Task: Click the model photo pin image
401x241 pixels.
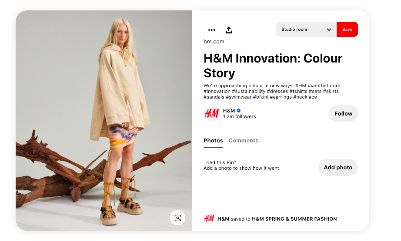Action: pos(104,120)
